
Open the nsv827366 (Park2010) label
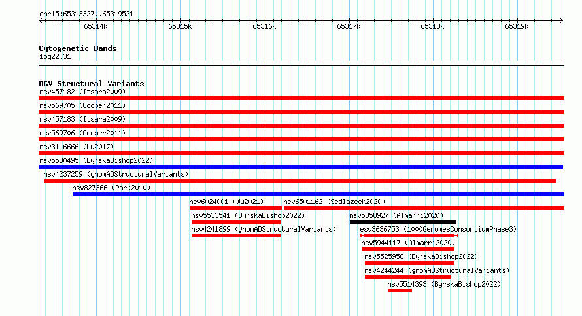pyautogui.click(x=111, y=188)
